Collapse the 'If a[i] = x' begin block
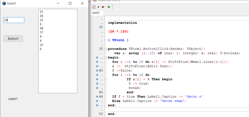 106,79
